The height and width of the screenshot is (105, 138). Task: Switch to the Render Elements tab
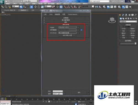[73, 14]
